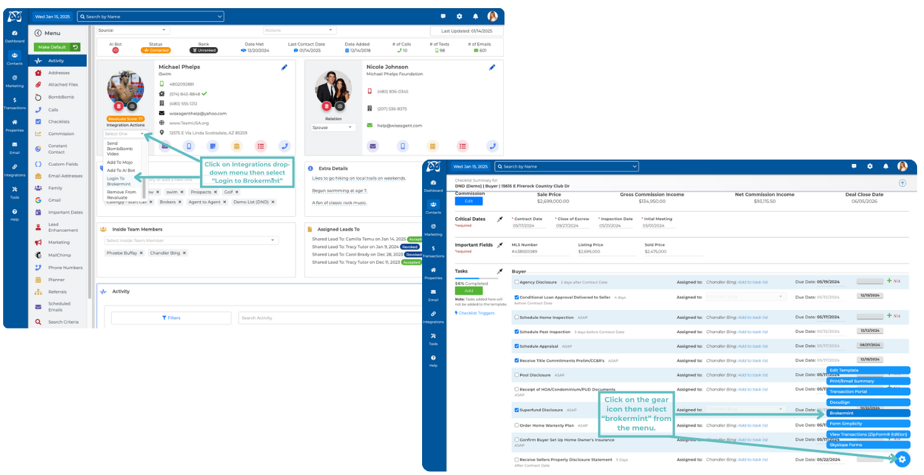Open Help in the contact window's sidebar
The width and height of the screenshot is (924, 475).
pos(14,214)
